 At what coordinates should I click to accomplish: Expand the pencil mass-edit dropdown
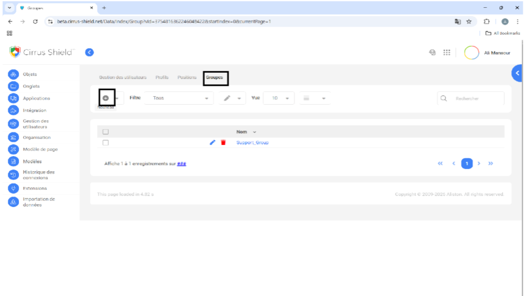[x=232, y=98]
